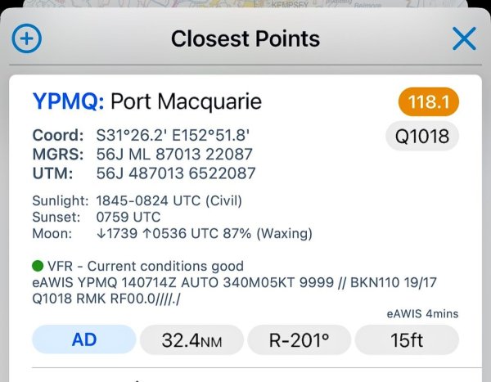Tap the UTM coordinate row

(143, 173)
